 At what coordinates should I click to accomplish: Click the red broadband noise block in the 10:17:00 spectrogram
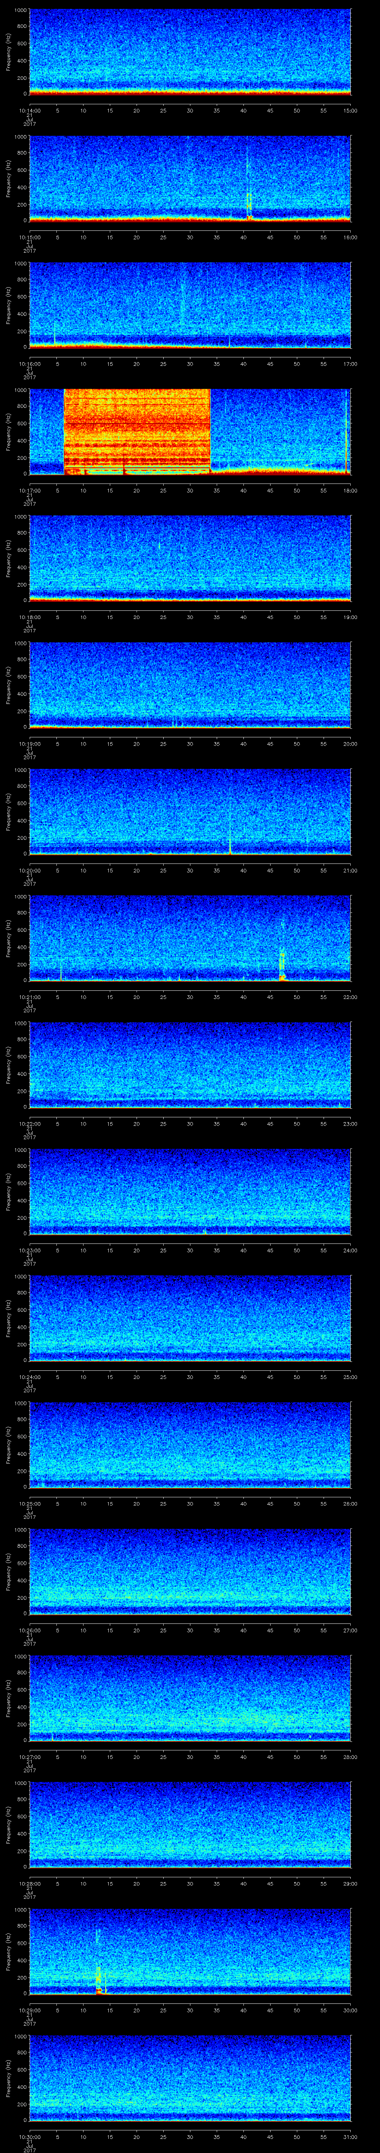pyautogui.click(x=136, y=430)
